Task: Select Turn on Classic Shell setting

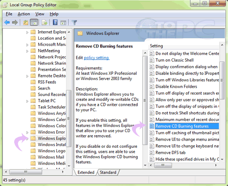Action: [x=175, y=60]
